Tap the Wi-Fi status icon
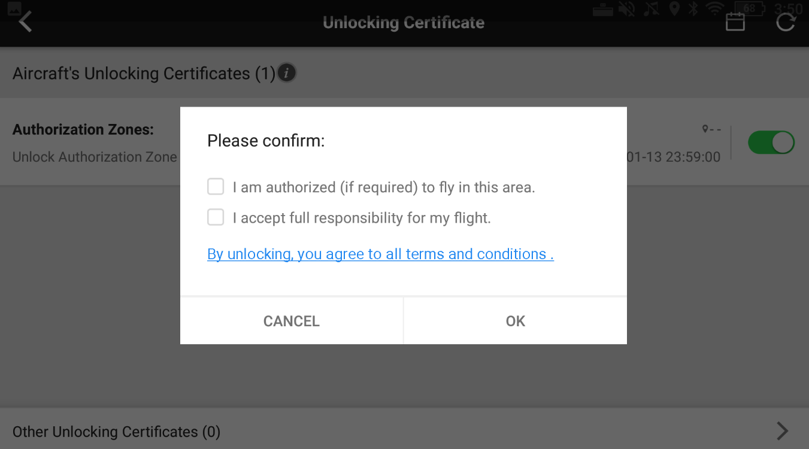The height and width of the screenshot is (449, 809). tap(714, 9)
